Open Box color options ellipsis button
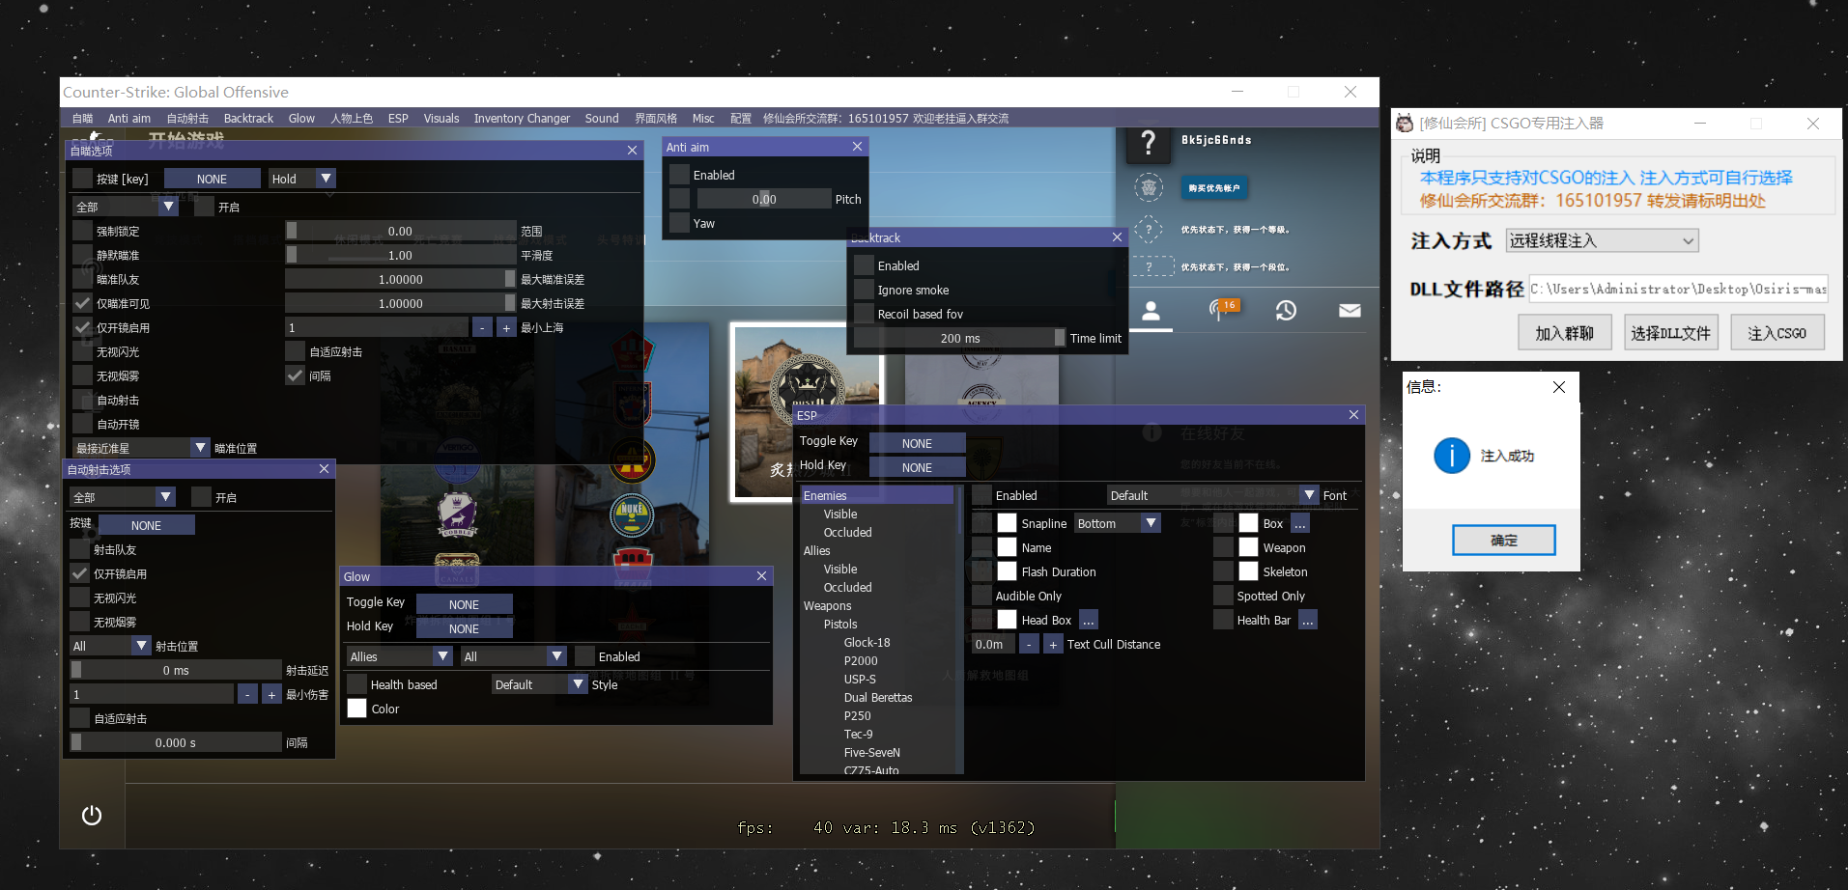Viewport: 1848px width, 890px height. [x=1300, y=524]
